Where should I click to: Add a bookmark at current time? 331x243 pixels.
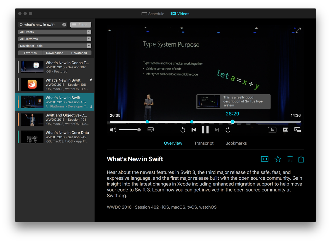click(285, 129)
